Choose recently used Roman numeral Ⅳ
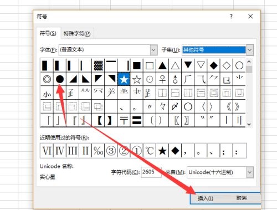The height and width of the screenshot is (210, 277). [x=60, y=151]
